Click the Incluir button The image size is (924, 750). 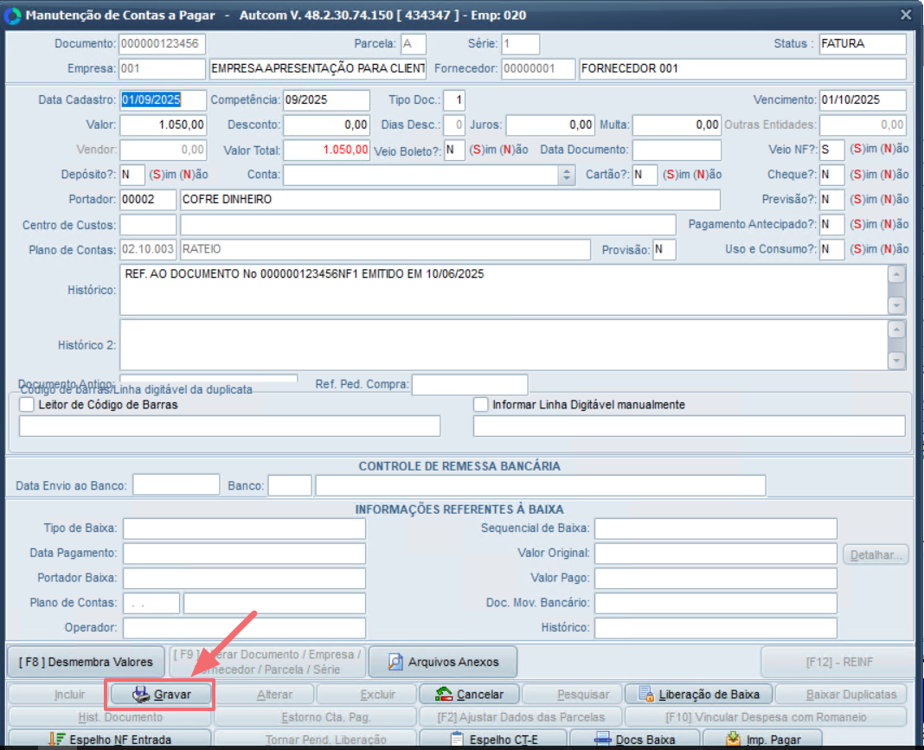tap(59, 694)
